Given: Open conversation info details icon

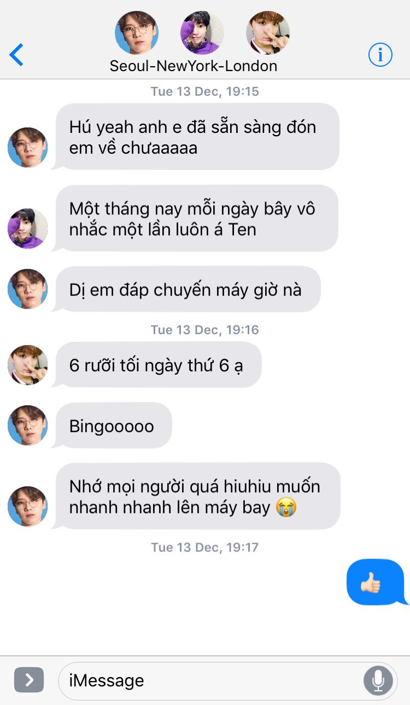Looking at the screenshot, I should click(380, 55).
